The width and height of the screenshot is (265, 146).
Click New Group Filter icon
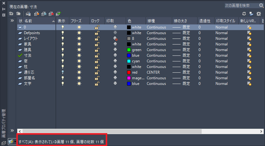pos(18,14)
